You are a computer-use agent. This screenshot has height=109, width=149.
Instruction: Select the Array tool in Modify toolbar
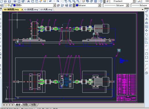[x=146, y=27]
